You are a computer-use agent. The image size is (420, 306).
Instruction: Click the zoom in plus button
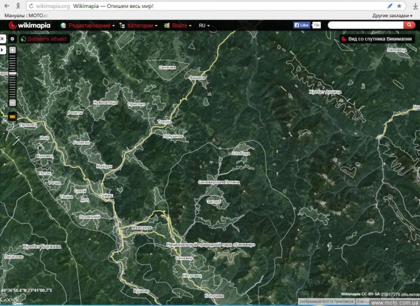pos(12,50)
